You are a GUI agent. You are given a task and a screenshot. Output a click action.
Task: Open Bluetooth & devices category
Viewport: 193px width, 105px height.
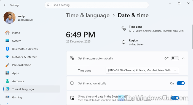(32, 49)
